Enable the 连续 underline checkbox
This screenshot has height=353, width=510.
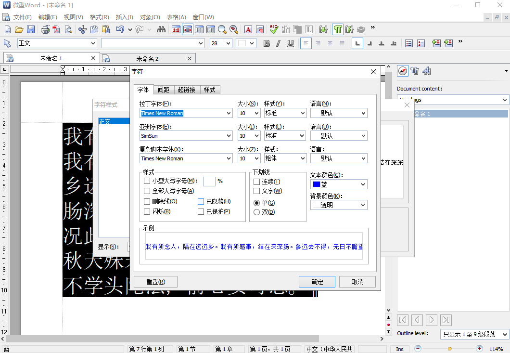click(256, 182)
